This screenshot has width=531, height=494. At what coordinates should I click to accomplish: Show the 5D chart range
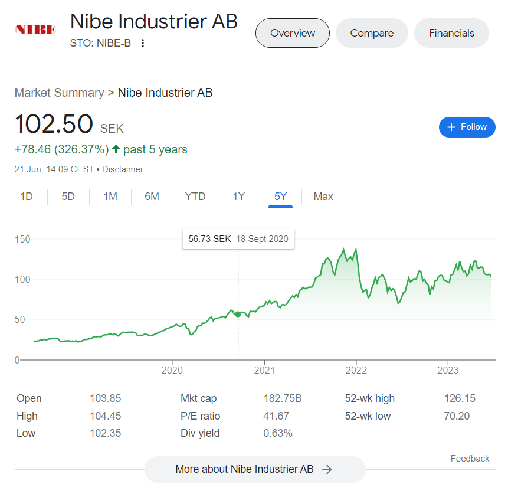pos(68,197)
